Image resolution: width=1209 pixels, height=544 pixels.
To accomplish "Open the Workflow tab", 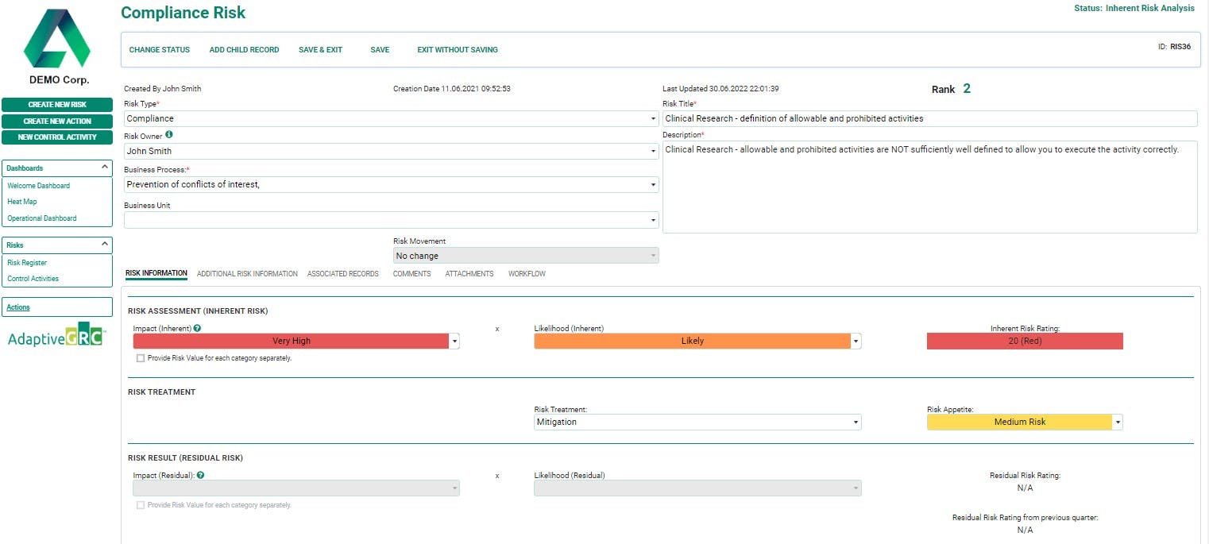I will [527, 273].
